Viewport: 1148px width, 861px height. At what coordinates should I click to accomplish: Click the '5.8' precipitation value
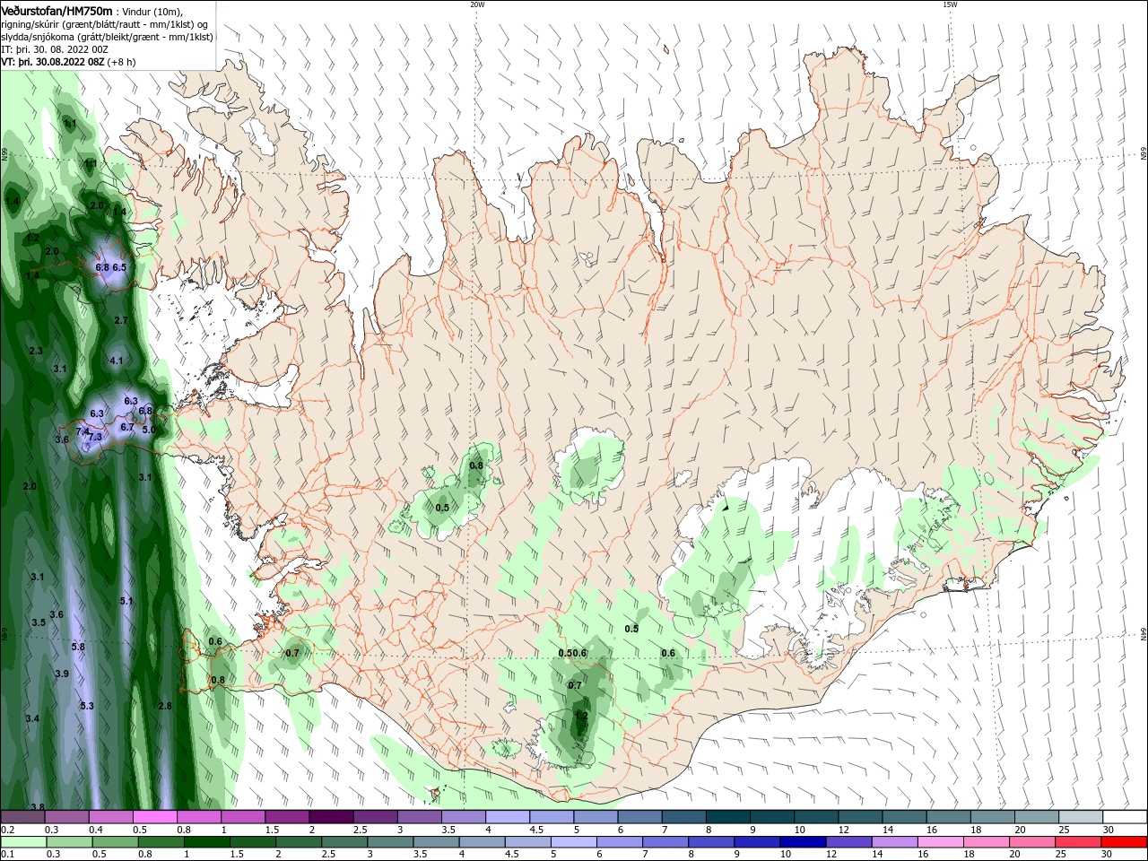point(78,647)
